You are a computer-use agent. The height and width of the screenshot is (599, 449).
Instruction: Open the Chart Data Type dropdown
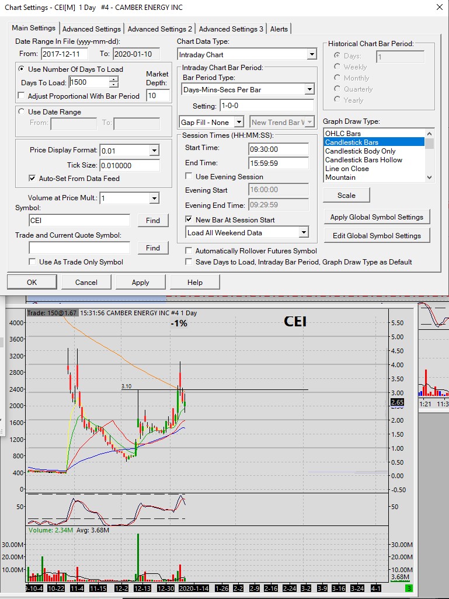[312, 54]
